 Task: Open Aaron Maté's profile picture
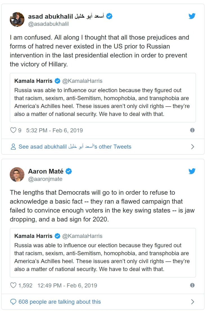click(17, 174)
